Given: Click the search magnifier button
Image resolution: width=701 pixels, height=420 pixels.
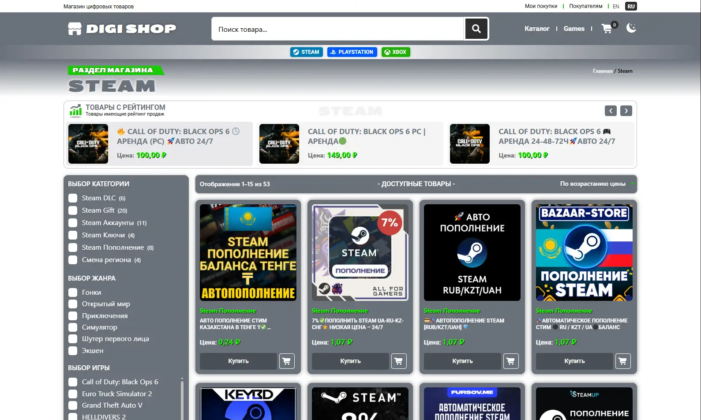Looking at the screenshot, I should 476,29.
